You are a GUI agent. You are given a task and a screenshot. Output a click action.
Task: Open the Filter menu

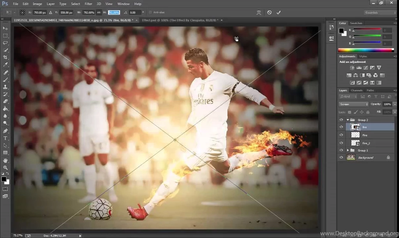(x=88, y=4)
